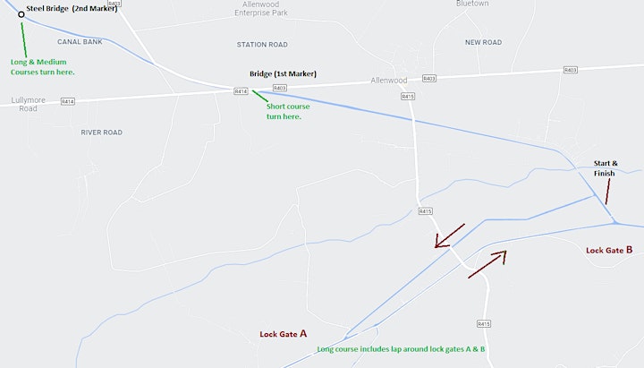
Task: Click the Short course turn here note
Action: [288, 111]
